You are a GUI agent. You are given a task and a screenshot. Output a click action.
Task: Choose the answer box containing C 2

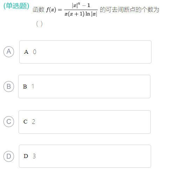85,122
